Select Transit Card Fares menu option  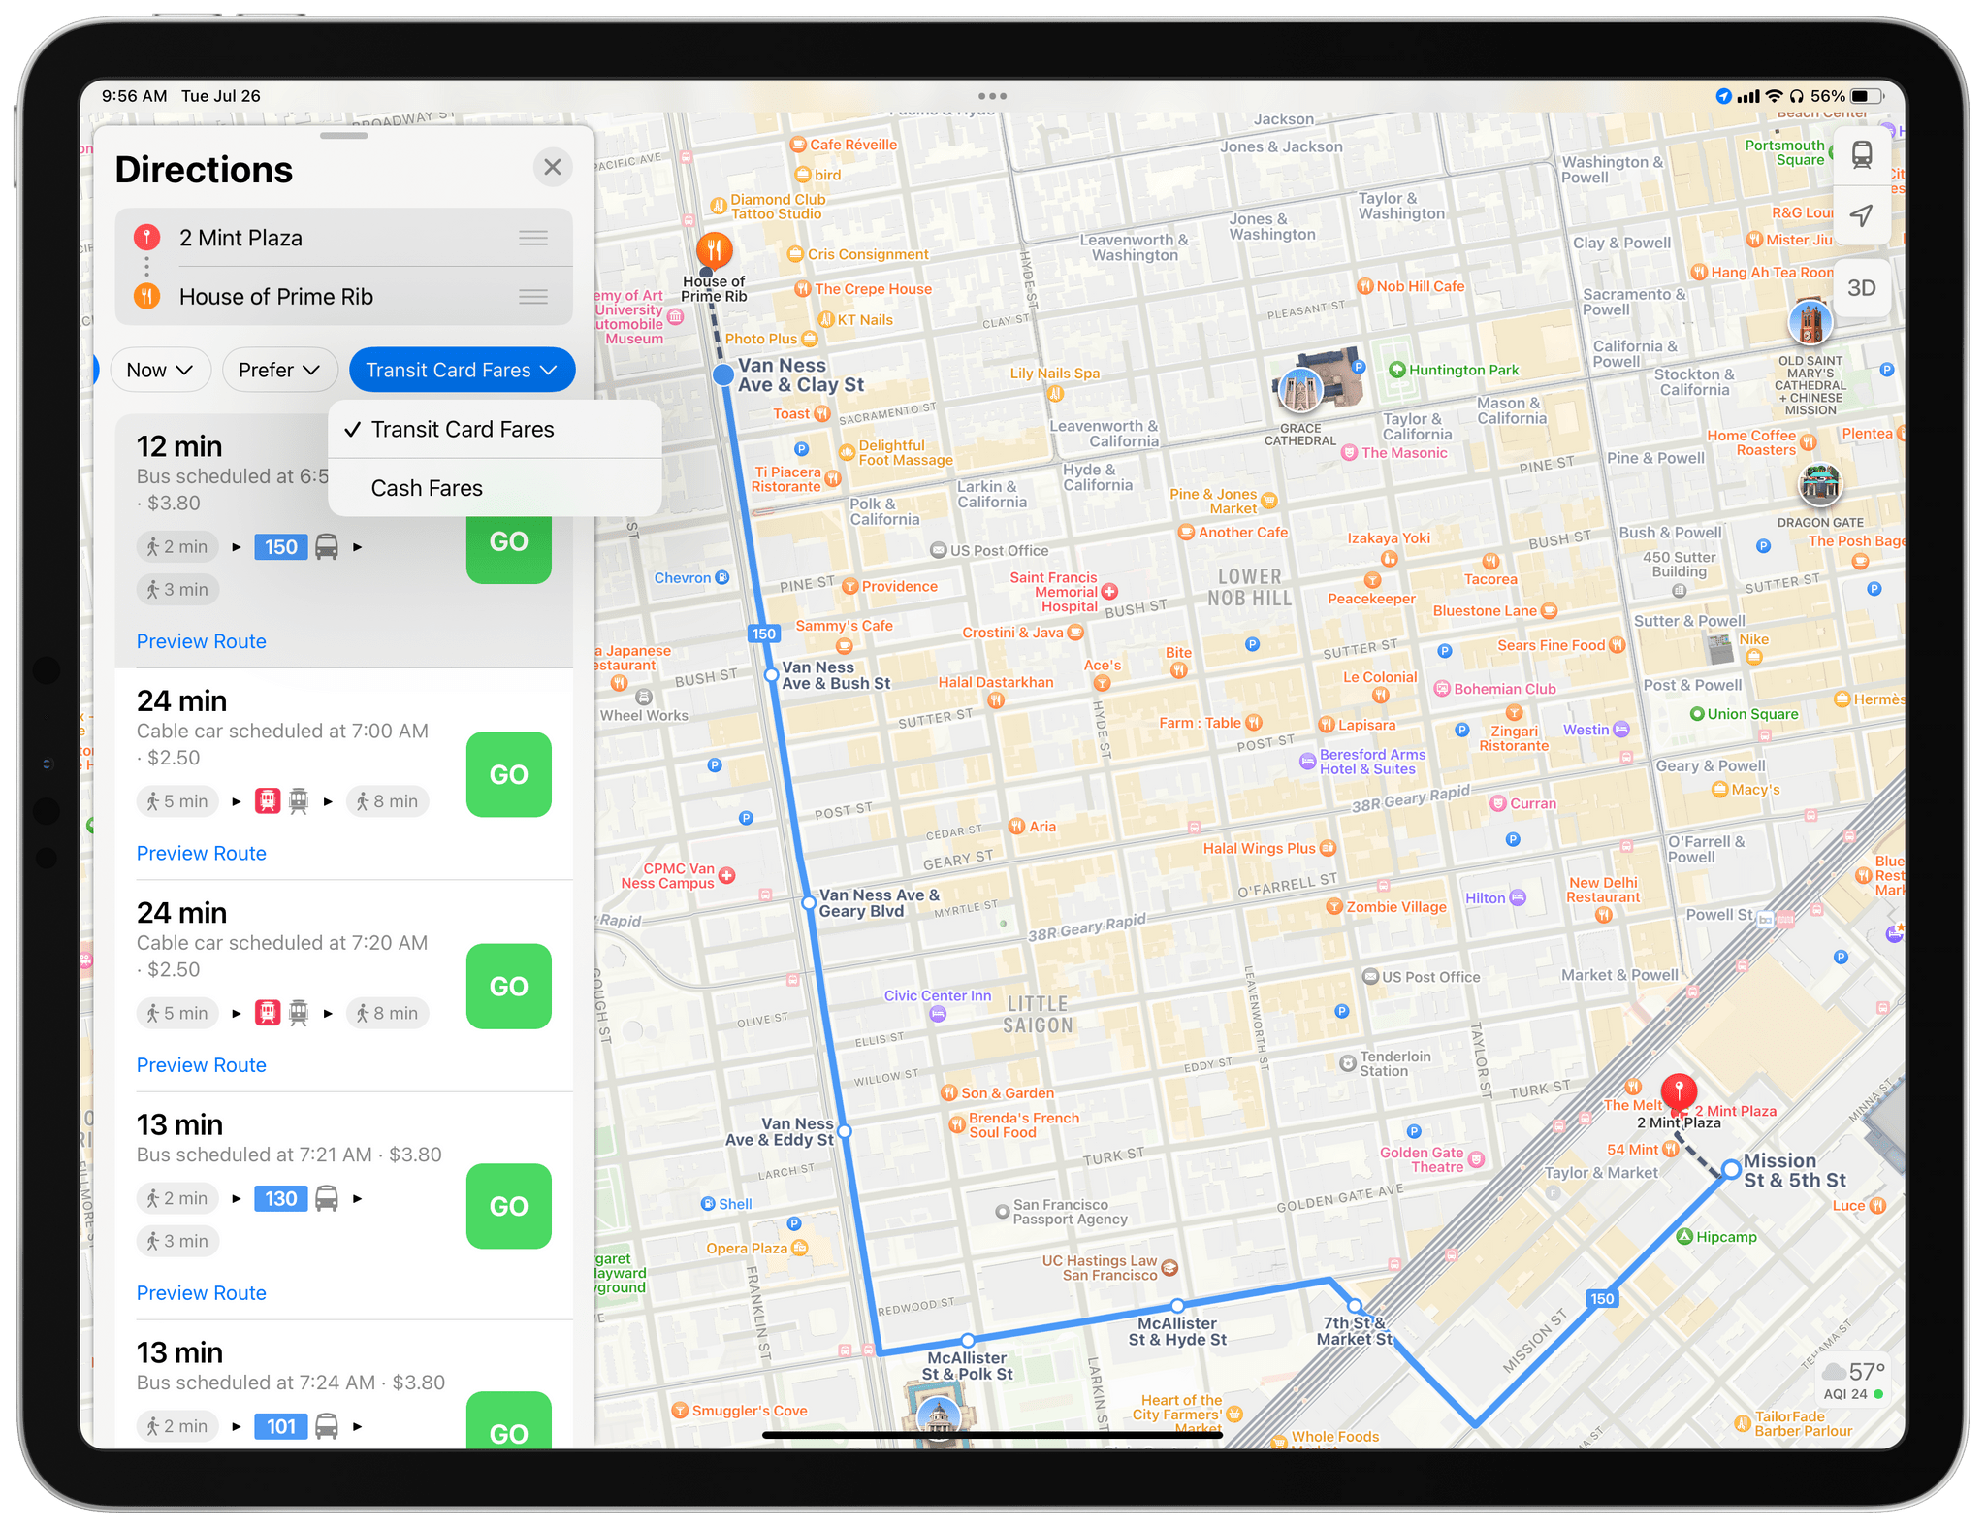tap(495, 430)
